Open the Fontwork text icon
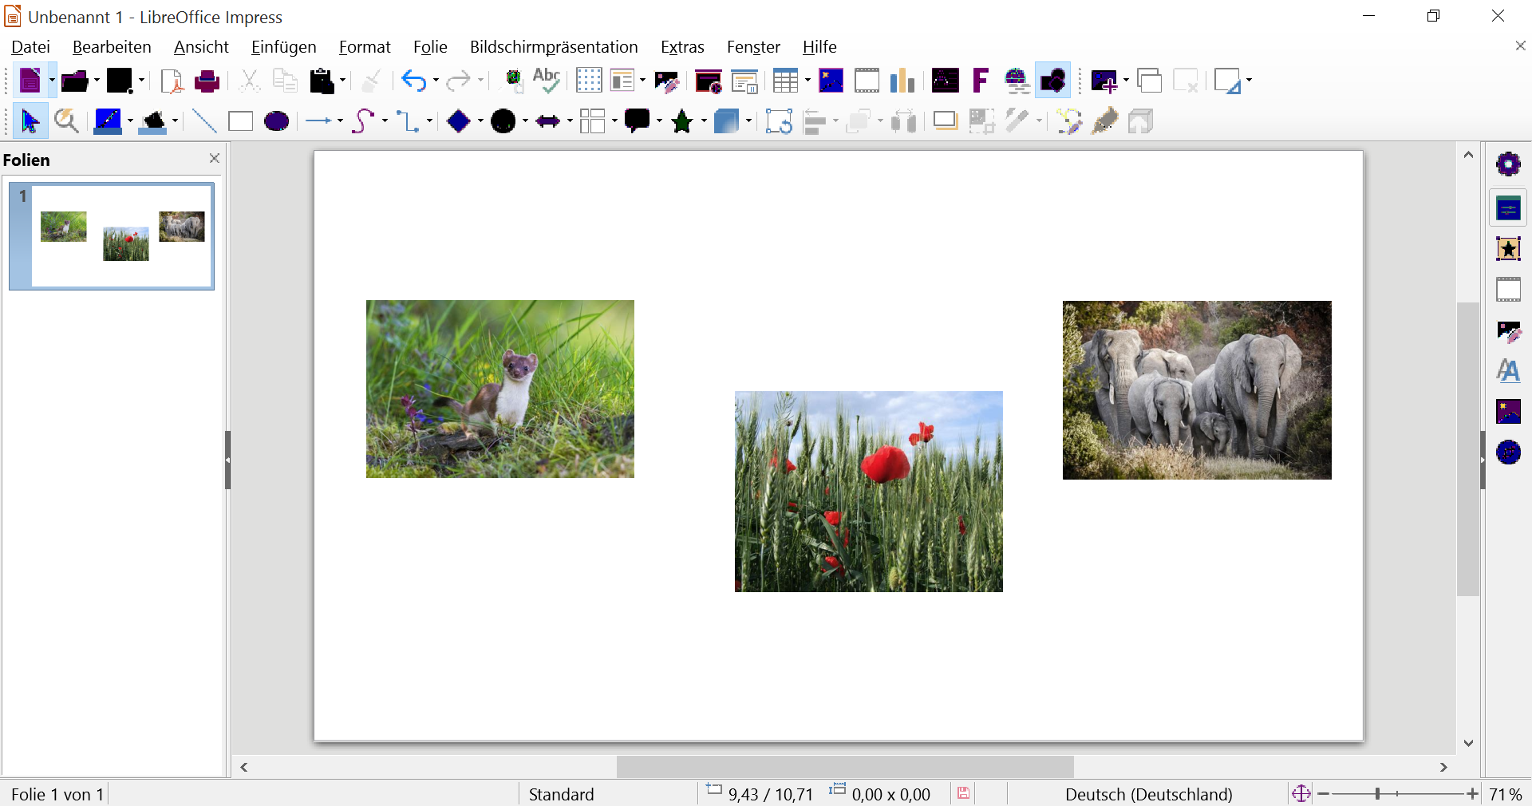 tap(981, 81)
